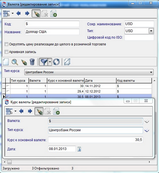Click the document-with-cross icon in Валюта toolbar
Screen dimensions: 159x173
pos(45,13)
